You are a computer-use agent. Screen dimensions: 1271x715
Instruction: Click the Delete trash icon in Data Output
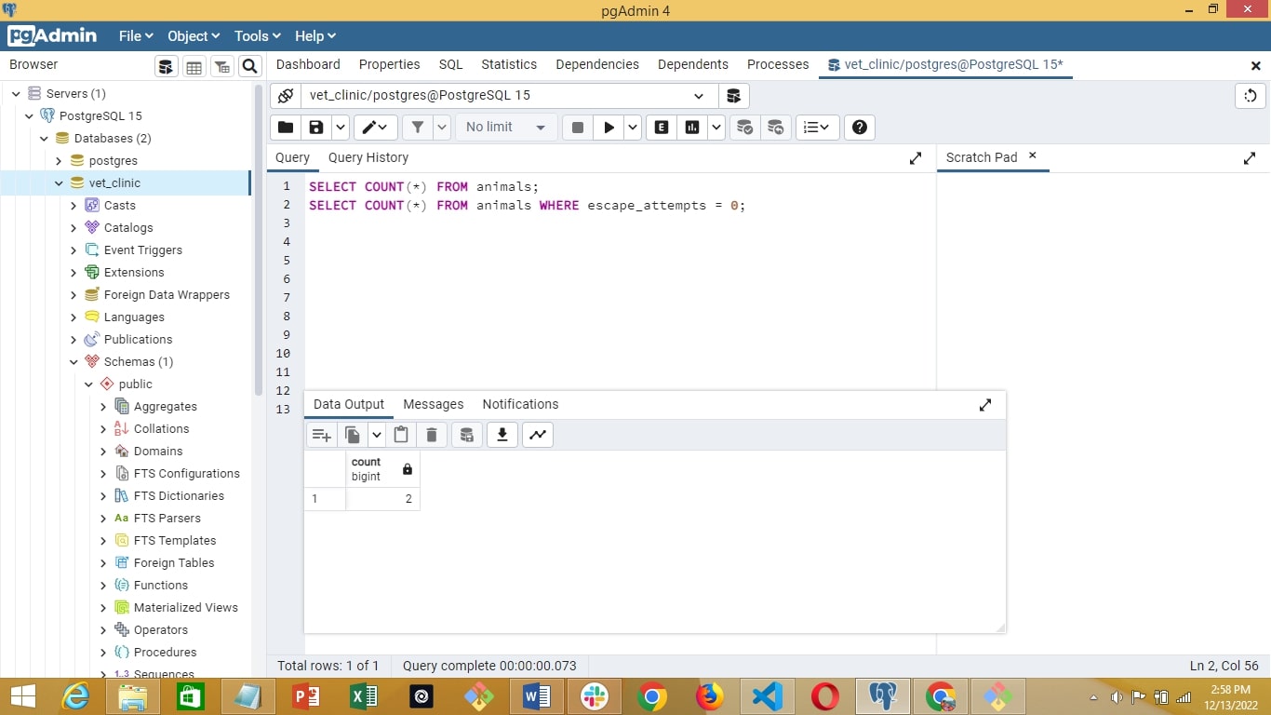pyautogui.click(x=431, y=435)
